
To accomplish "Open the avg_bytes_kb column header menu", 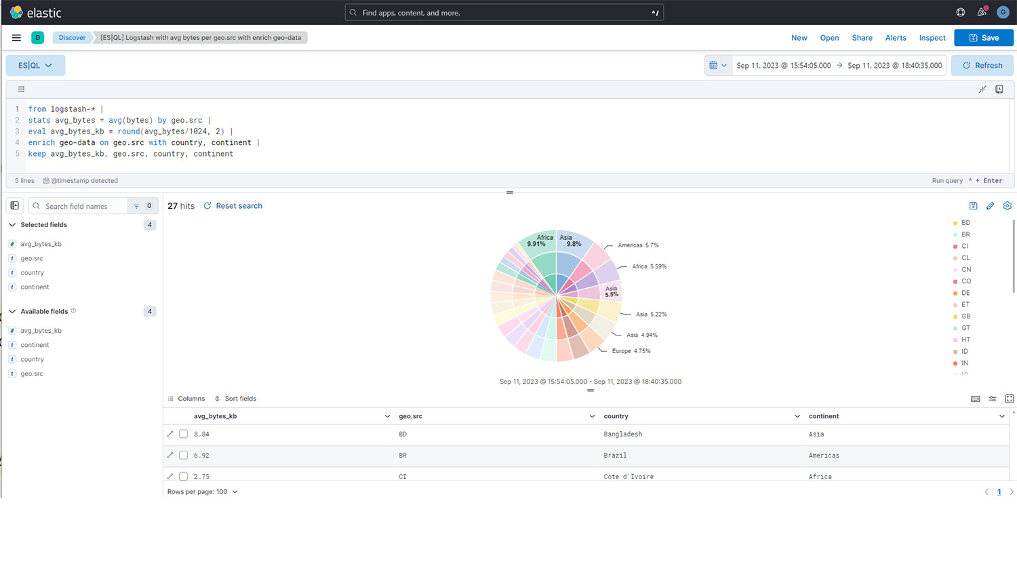I will coord(387,417).
